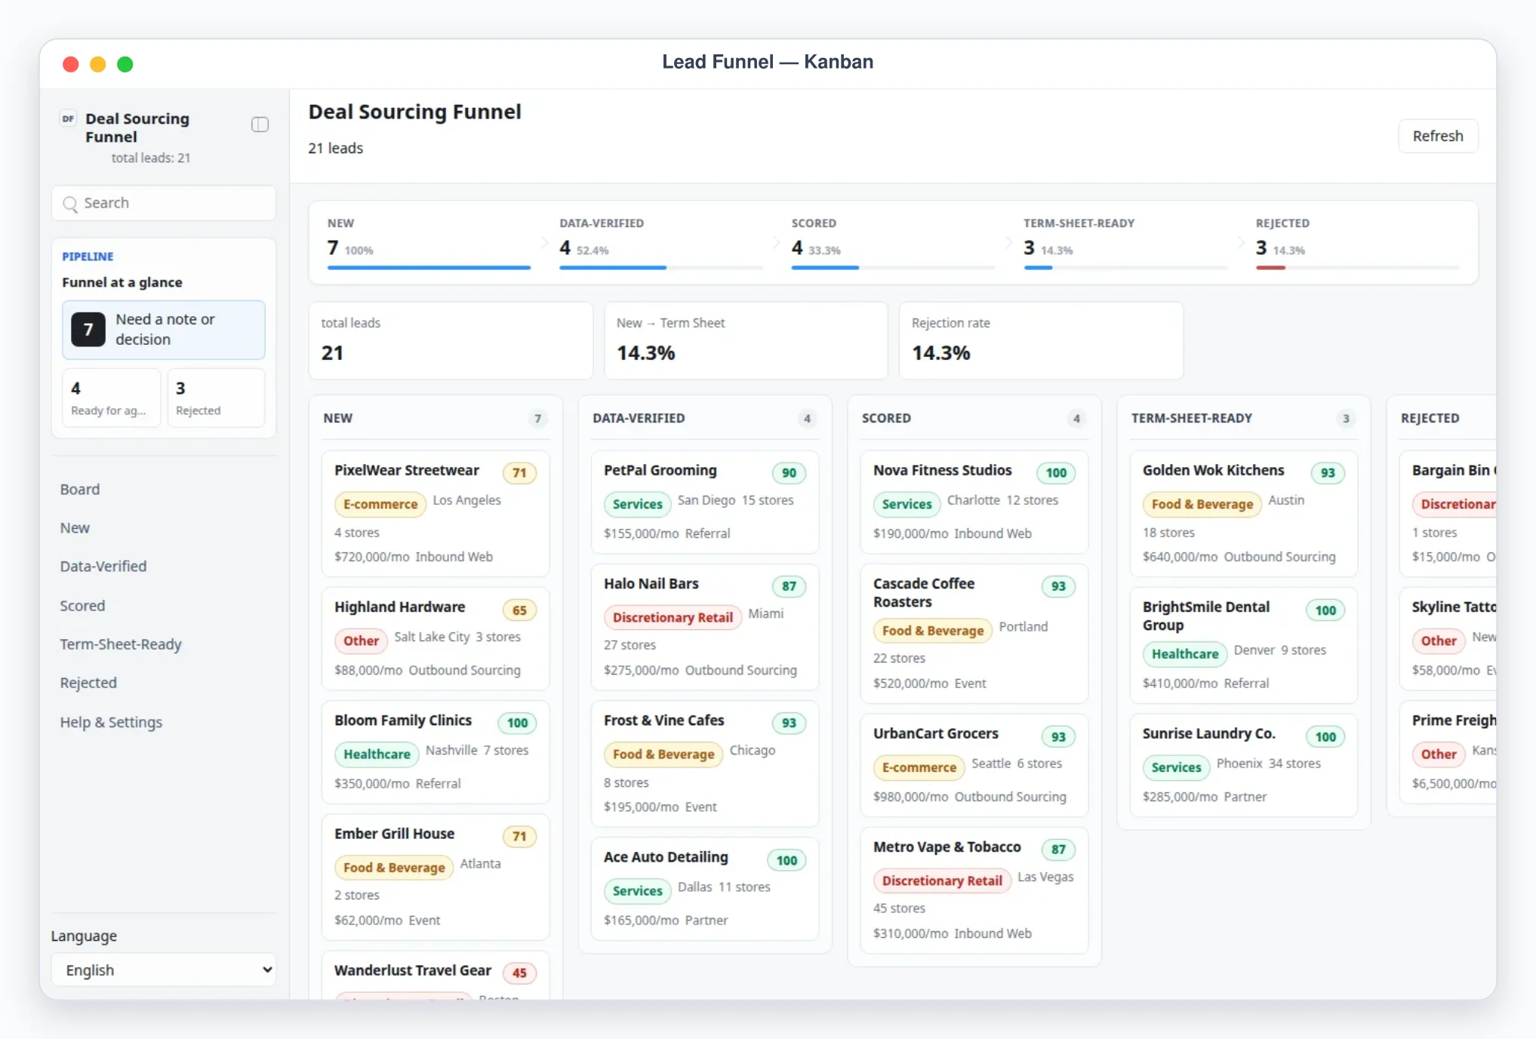Viewport: 1536px width, 1039px height.
Task: Click score badge 45 on Wanderlust Travel Gear
Action: (519, 973)
